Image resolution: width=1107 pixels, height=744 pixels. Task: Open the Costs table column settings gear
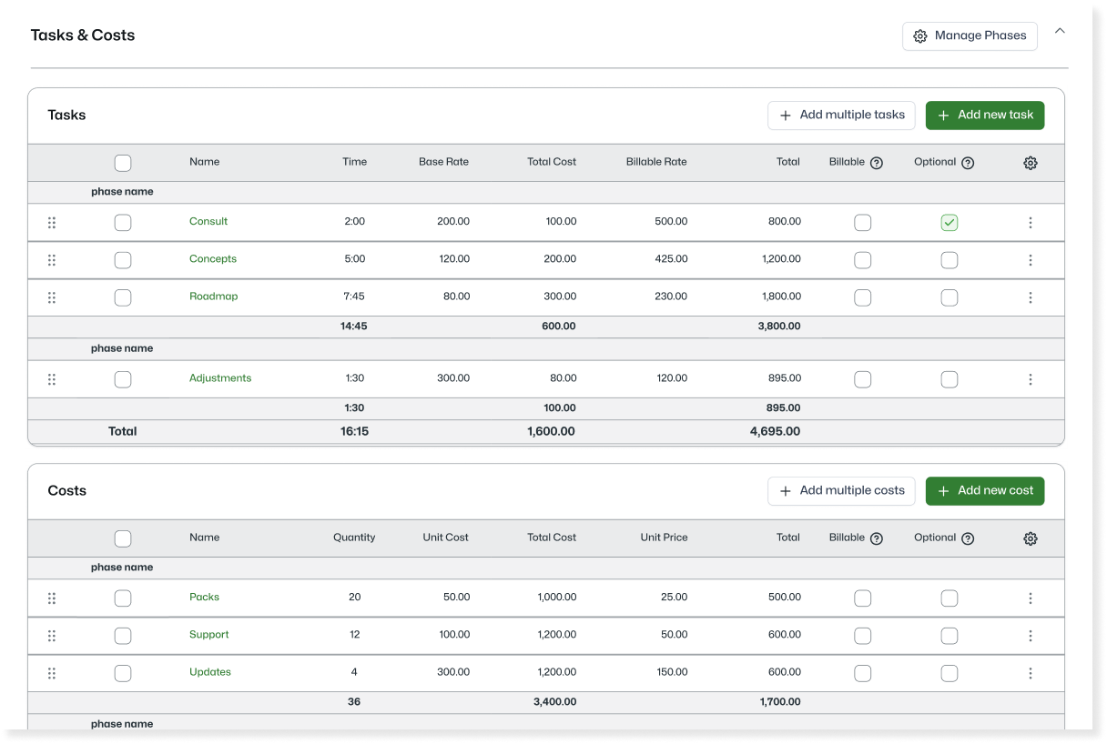pos(1030,538)
